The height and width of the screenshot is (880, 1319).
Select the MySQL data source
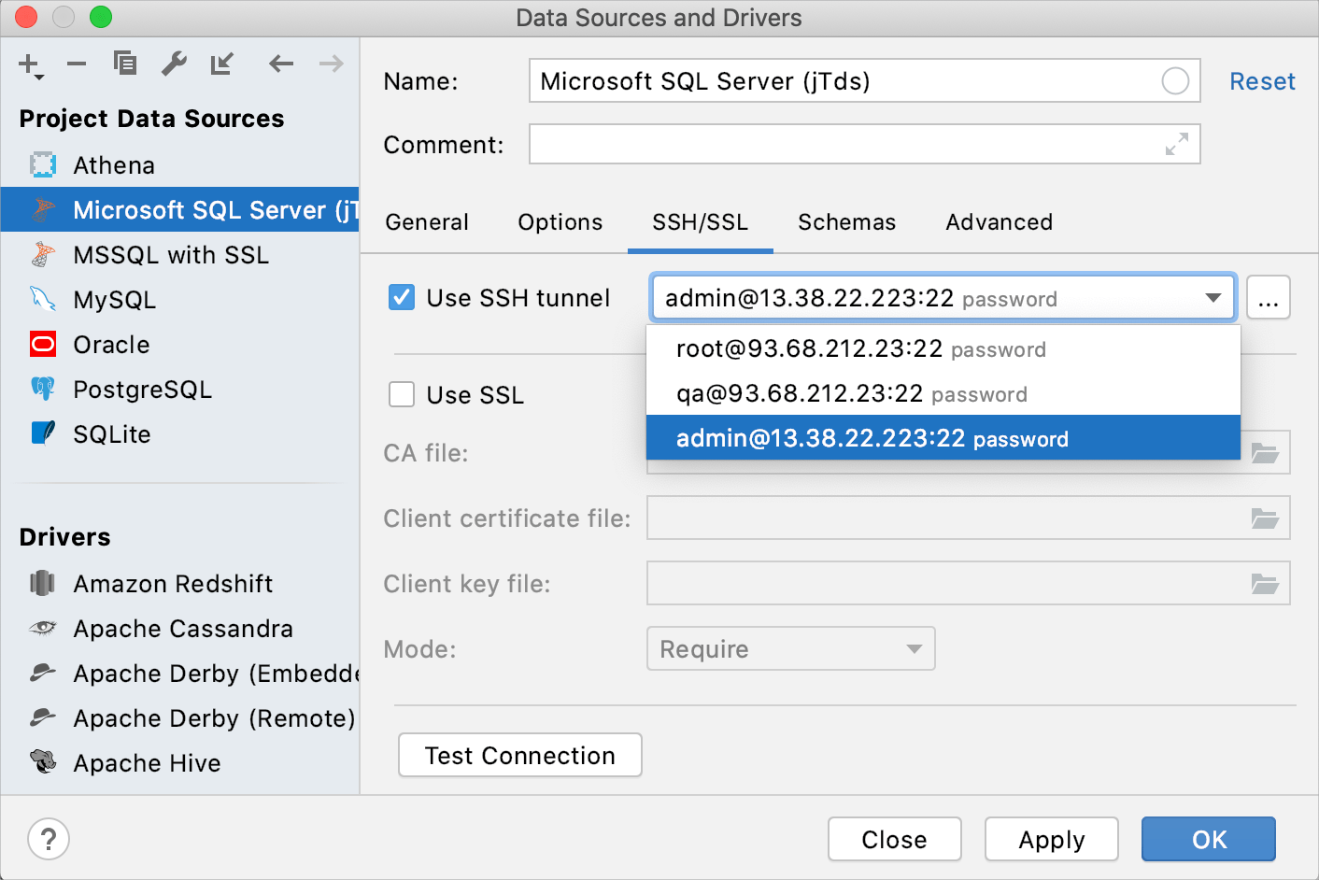coord(179,300)
